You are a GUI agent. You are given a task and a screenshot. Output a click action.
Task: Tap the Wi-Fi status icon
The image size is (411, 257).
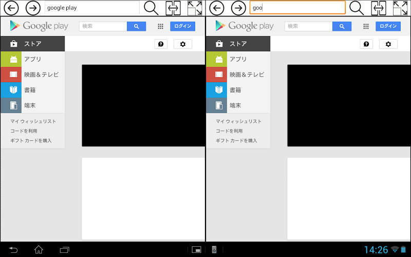[395, 249]
